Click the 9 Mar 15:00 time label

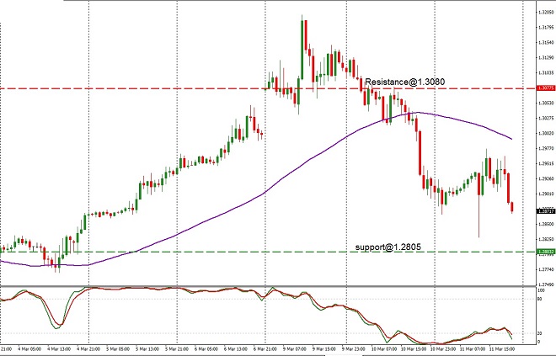coord(323,348)
